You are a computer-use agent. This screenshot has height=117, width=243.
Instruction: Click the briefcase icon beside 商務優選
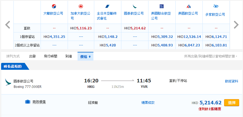[x=28, y=102]
